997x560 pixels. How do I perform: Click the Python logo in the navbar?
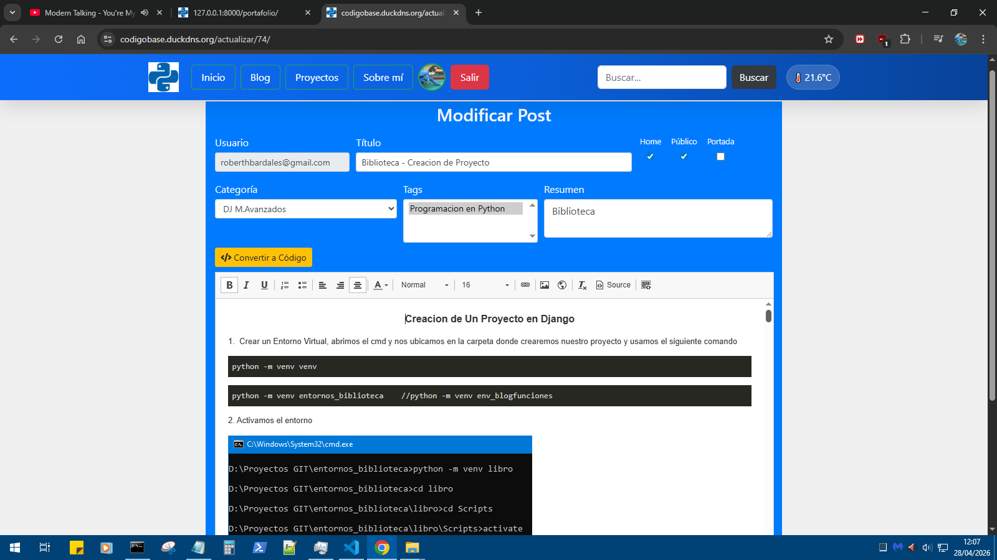tap(163, 77)
